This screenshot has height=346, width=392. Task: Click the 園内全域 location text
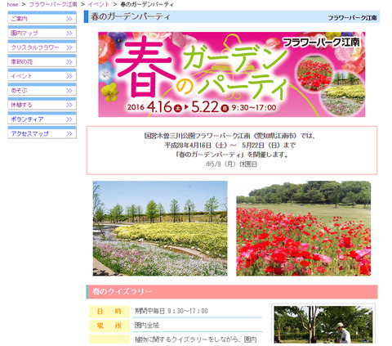point(147,326)
